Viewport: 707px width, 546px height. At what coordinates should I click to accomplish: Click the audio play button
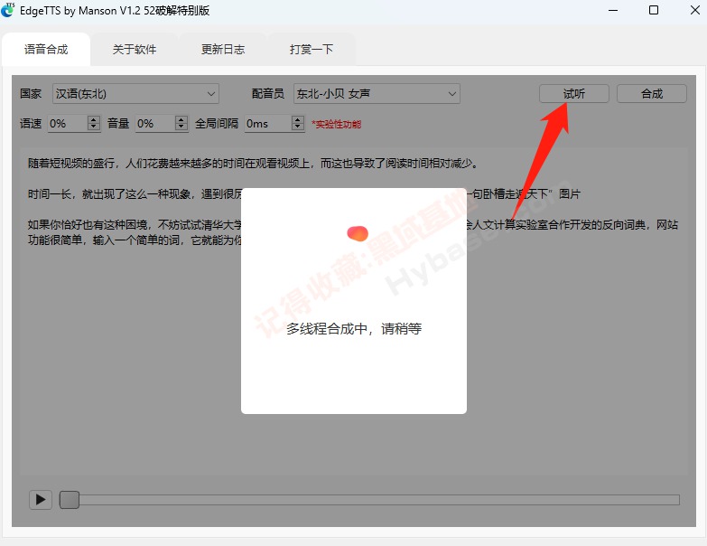point(41,500)
